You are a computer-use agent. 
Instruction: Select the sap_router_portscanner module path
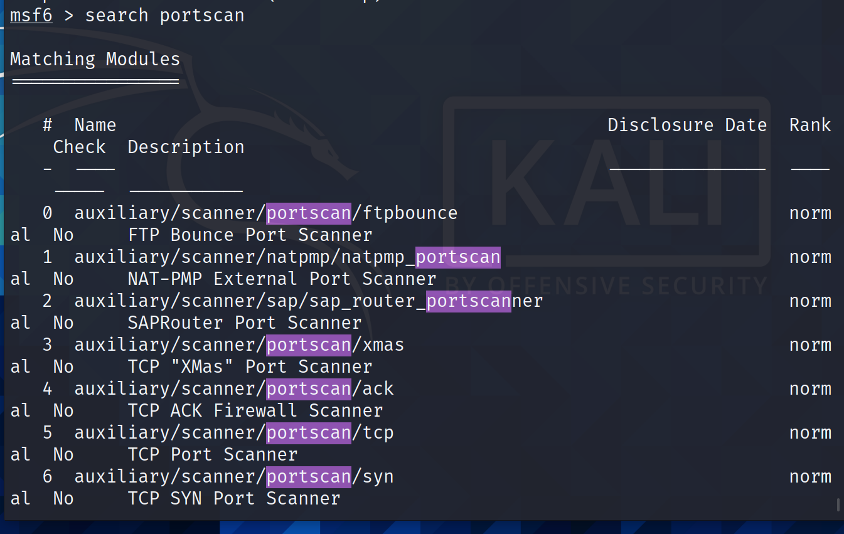[309, 301]
